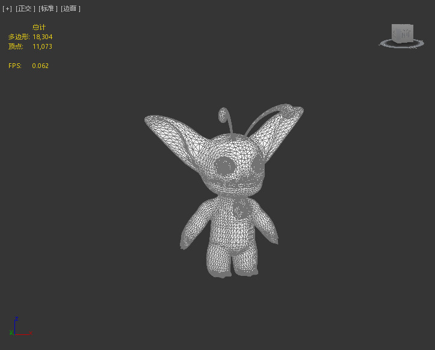The image size is (435, 350).
Task: Click the 顶点 count 11,073
Action: (42, 46)
